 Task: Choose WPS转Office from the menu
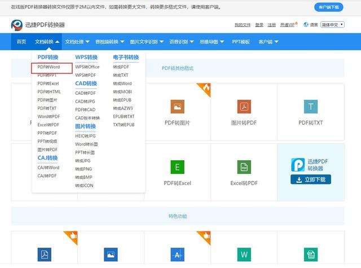87,67
